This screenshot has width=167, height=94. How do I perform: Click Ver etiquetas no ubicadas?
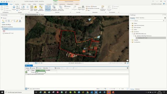(x=93, y=8)
